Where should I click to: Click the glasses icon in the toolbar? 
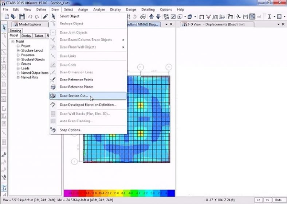143,17
